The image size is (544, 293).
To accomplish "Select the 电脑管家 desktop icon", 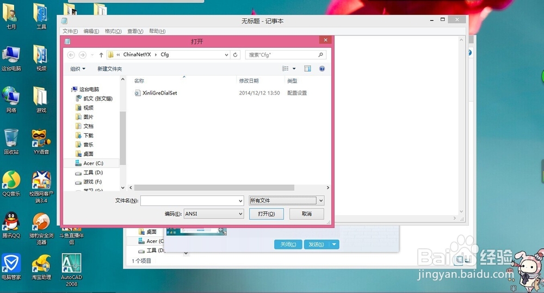I will click(11, 267).
